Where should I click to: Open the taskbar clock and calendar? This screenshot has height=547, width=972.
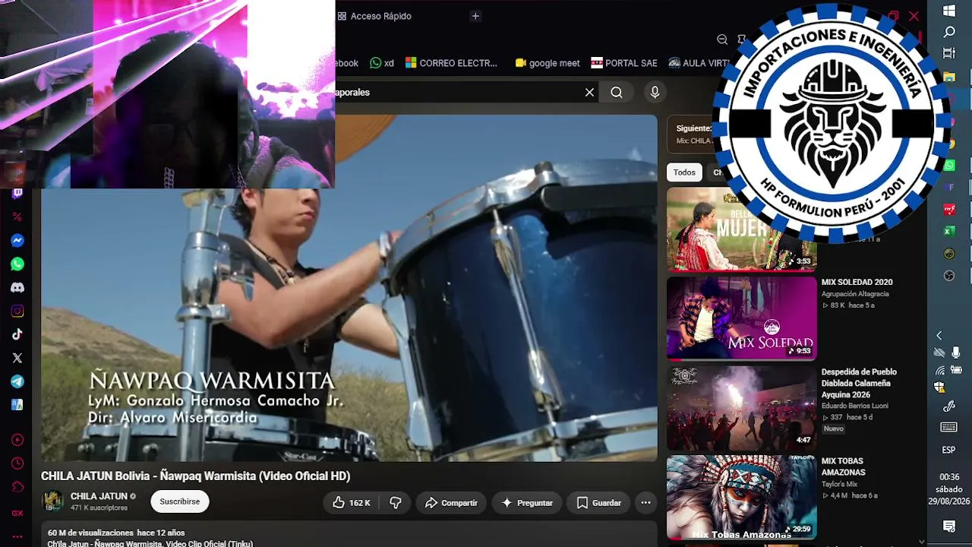pyautogui.click(x=949, y=489)
